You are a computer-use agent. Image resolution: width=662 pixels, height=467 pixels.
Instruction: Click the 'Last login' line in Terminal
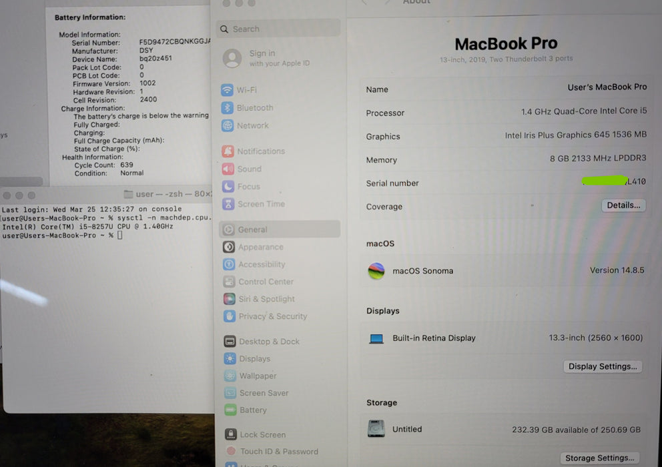tap(91, 209)
